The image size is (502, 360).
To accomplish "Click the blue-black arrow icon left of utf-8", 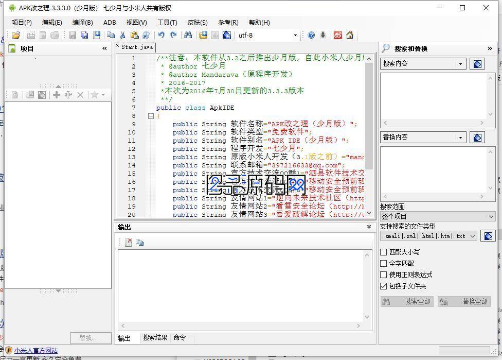I will 227,35.
